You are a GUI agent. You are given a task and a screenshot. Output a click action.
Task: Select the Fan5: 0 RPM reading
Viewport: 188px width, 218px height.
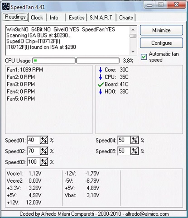(x=21, y=99)
